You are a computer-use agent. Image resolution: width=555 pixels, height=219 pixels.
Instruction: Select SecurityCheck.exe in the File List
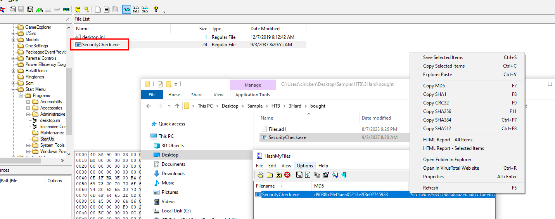click(100, 45)
